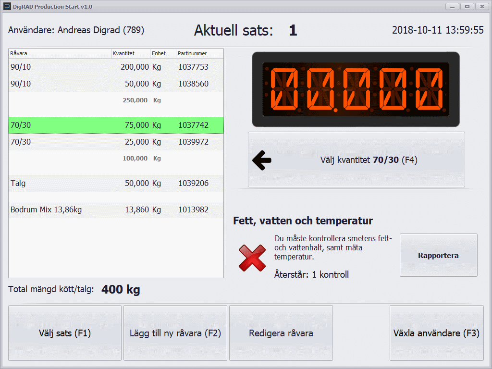
Task: Select highlighted 70/30 row 1037742
Action: [x=116, y=125]
